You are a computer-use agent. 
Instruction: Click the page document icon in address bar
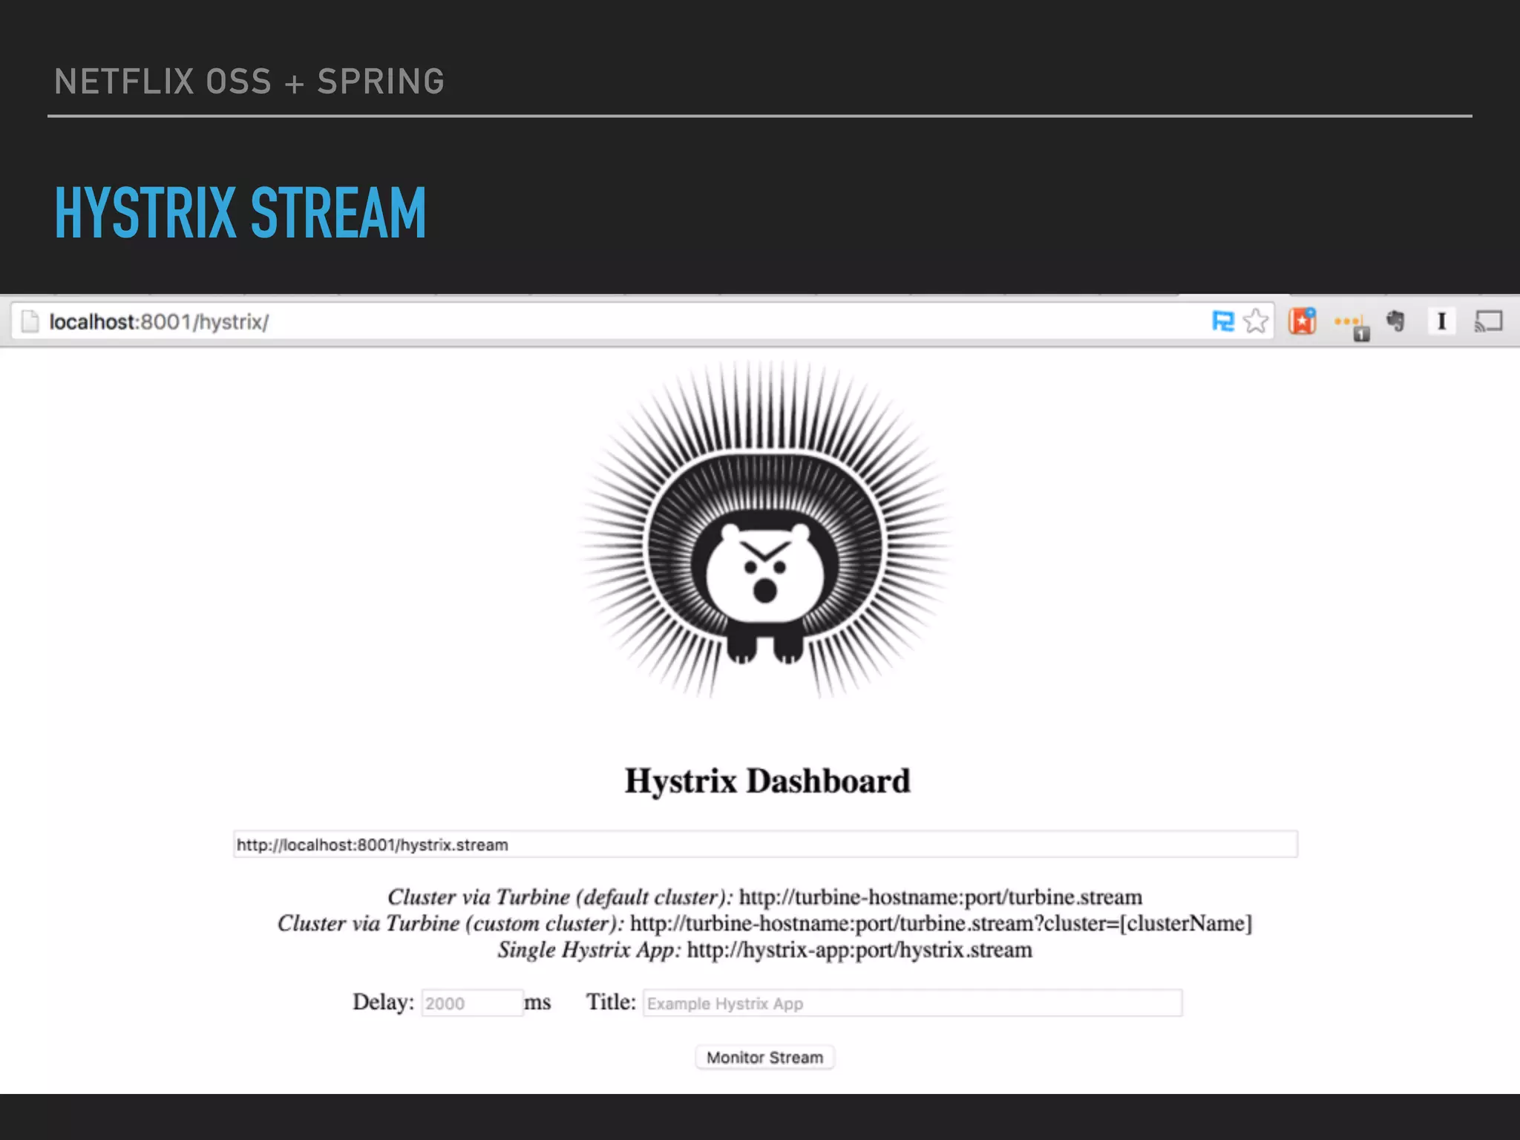click(x=30, y=321)
